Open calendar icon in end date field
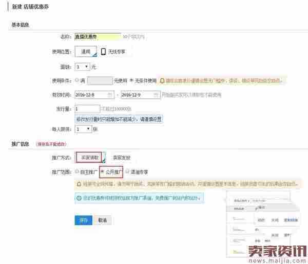The image size is (308, 264). click(156, 95)
